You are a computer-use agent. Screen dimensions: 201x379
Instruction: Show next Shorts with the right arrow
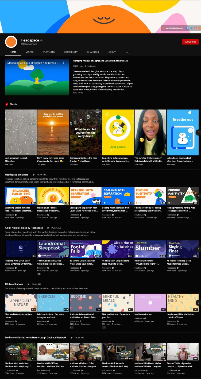[198, 132]
